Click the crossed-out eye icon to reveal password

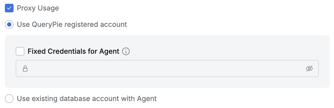[x=309, y=69]
